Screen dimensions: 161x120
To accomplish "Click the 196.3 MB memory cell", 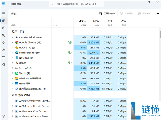I will (94, 116).
